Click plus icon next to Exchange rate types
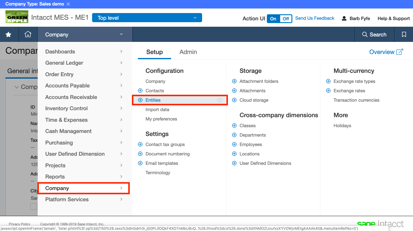 pyautogui.click(x=328, y=81)
